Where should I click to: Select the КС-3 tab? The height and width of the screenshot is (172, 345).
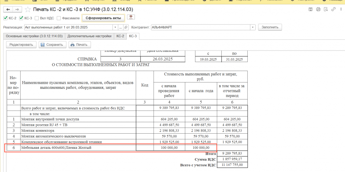click(x=133, y=36)
